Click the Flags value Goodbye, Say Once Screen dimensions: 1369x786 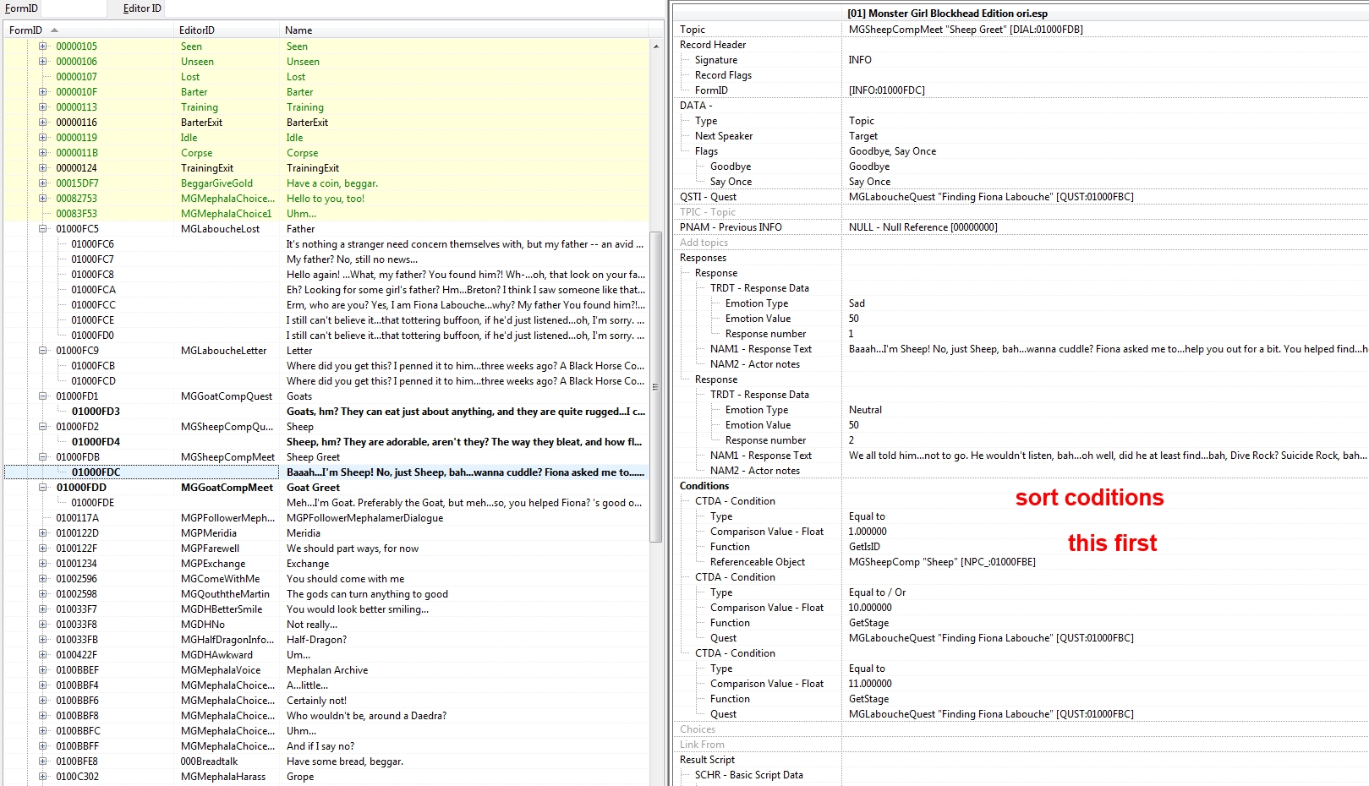[892, 151]
